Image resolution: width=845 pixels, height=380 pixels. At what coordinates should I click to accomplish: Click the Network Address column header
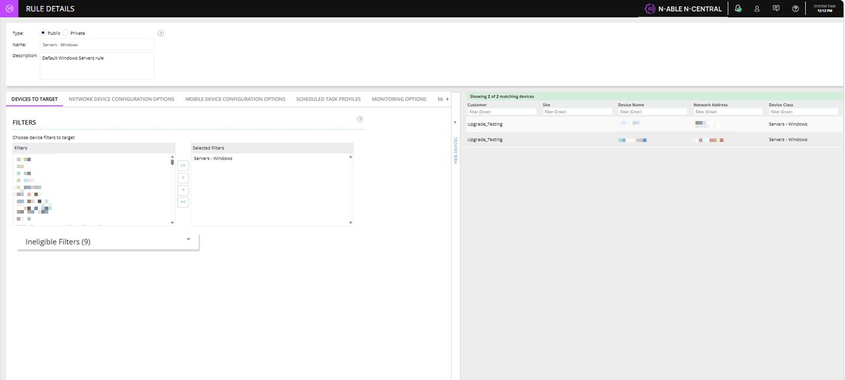711,105
